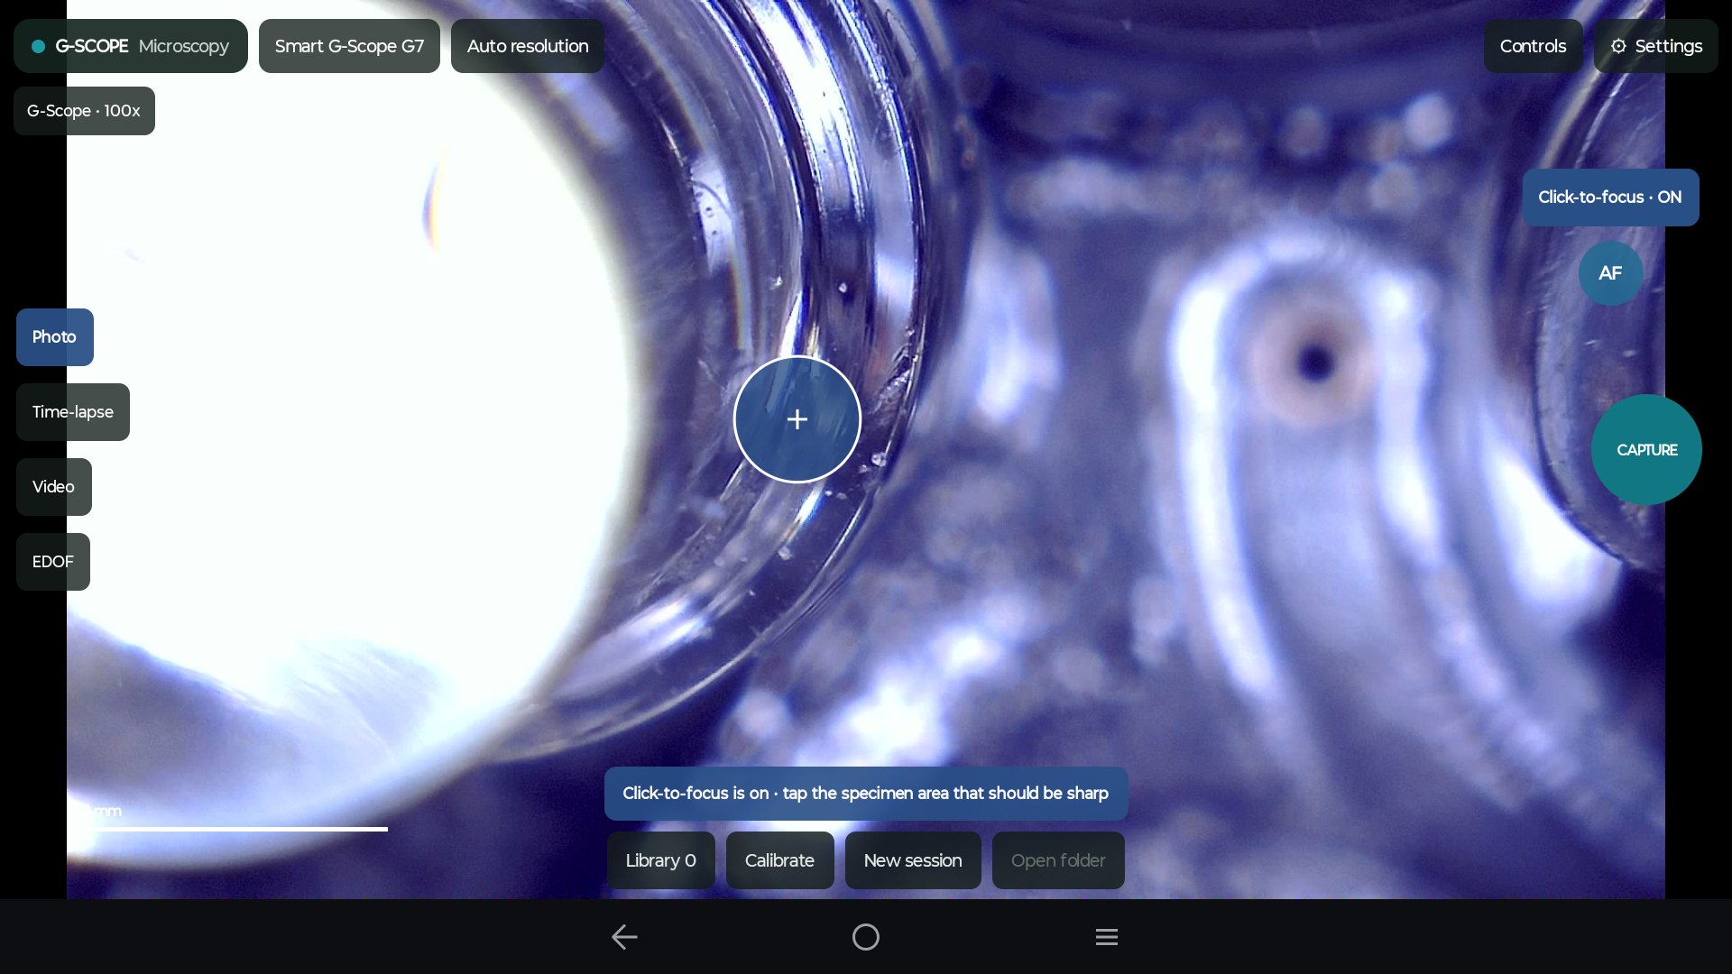This screenshot has height=974, width=1732.
Task: Tap the round AF autofocus button
Action: click(1610, 273)
